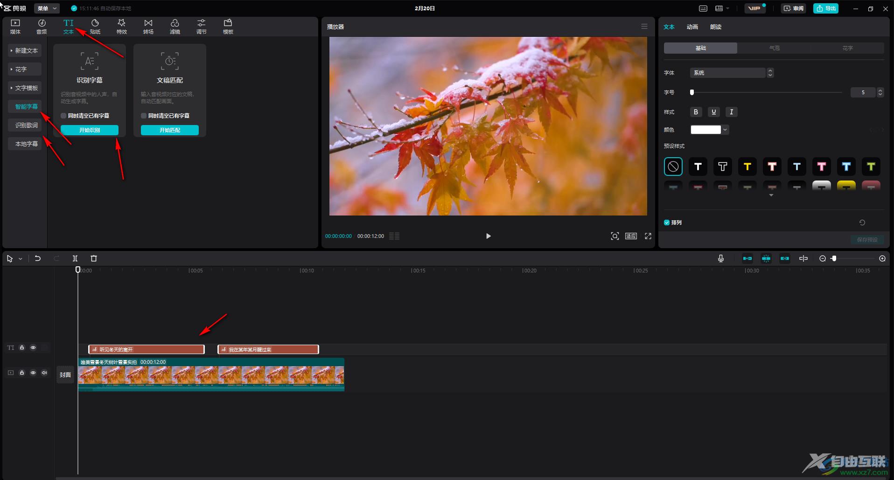This screenshot has height=480, width=894.
Task: Click the 导出 (Export) button
Action: pyautogui.click(x=826, y=8)
